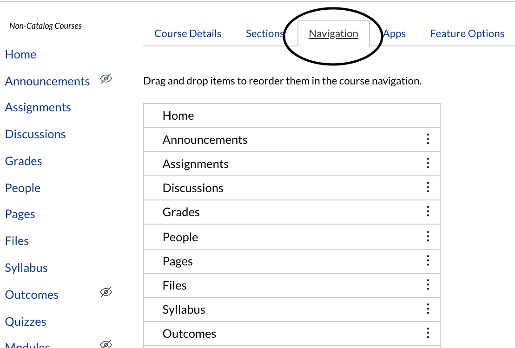Switch to the Course Details tab
Screen dimensions: 515x348
pyautogui.click(x=188, y=34)
